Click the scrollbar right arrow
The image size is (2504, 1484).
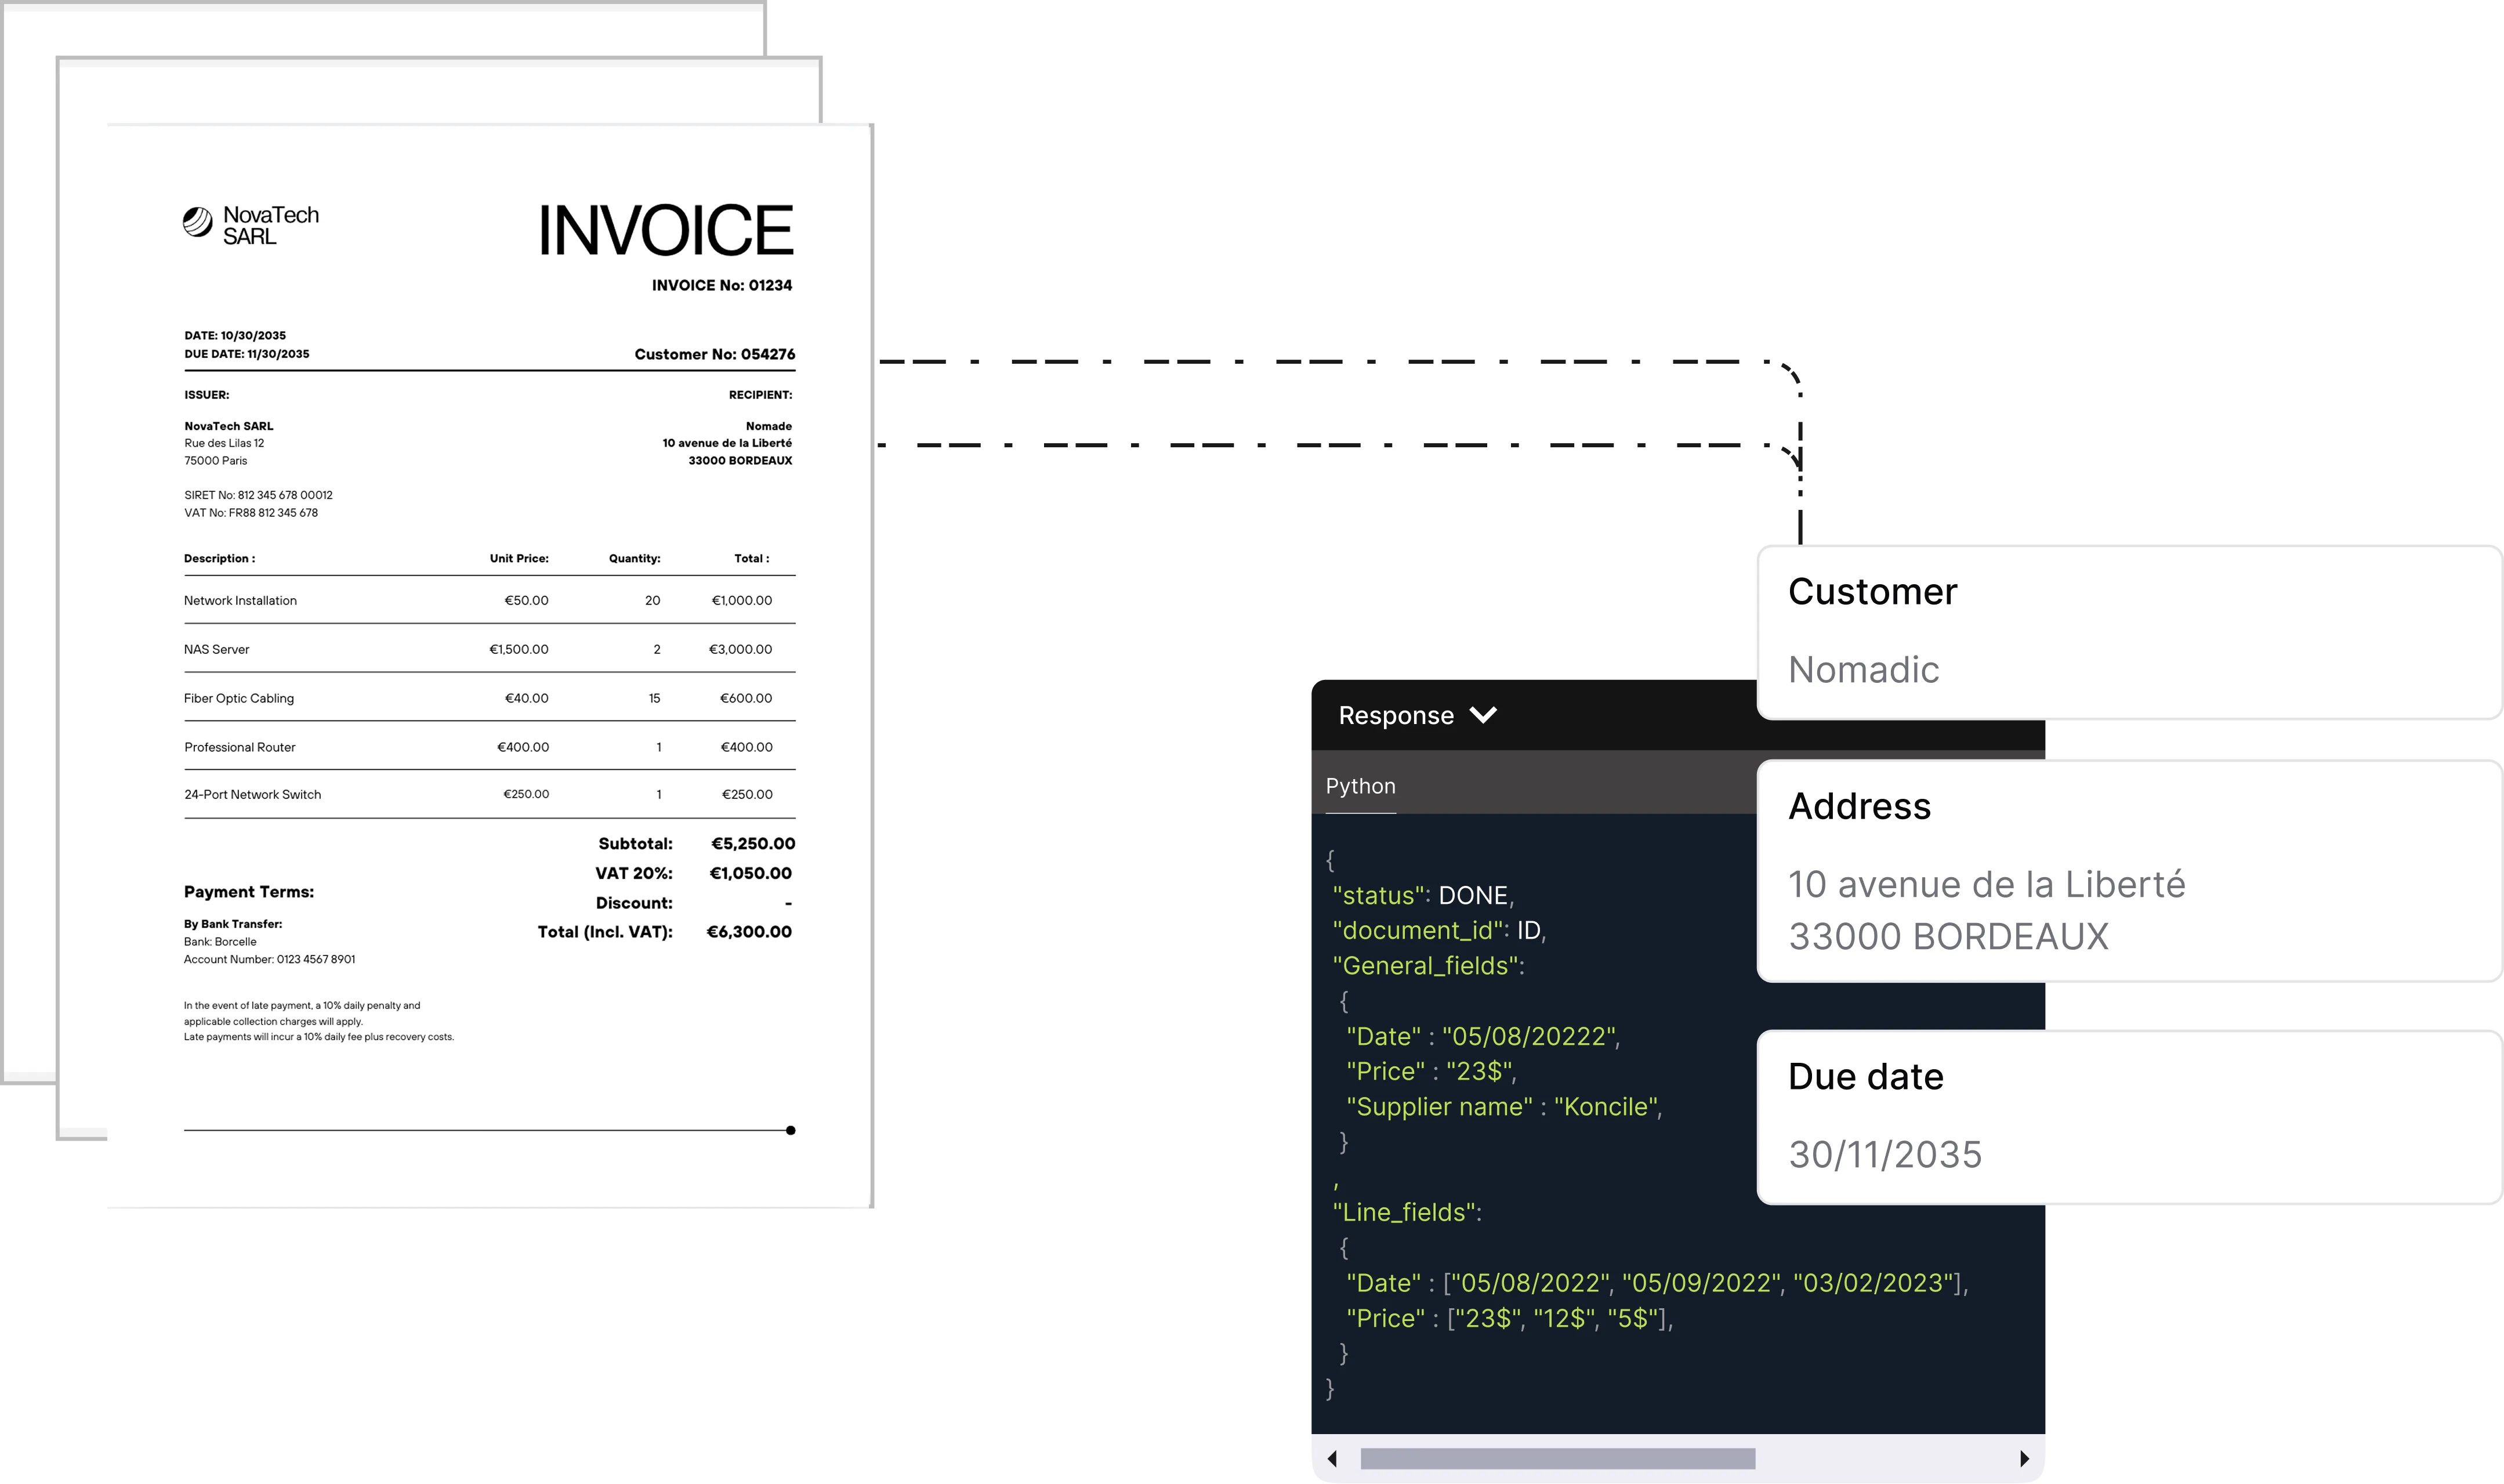2024,1458
